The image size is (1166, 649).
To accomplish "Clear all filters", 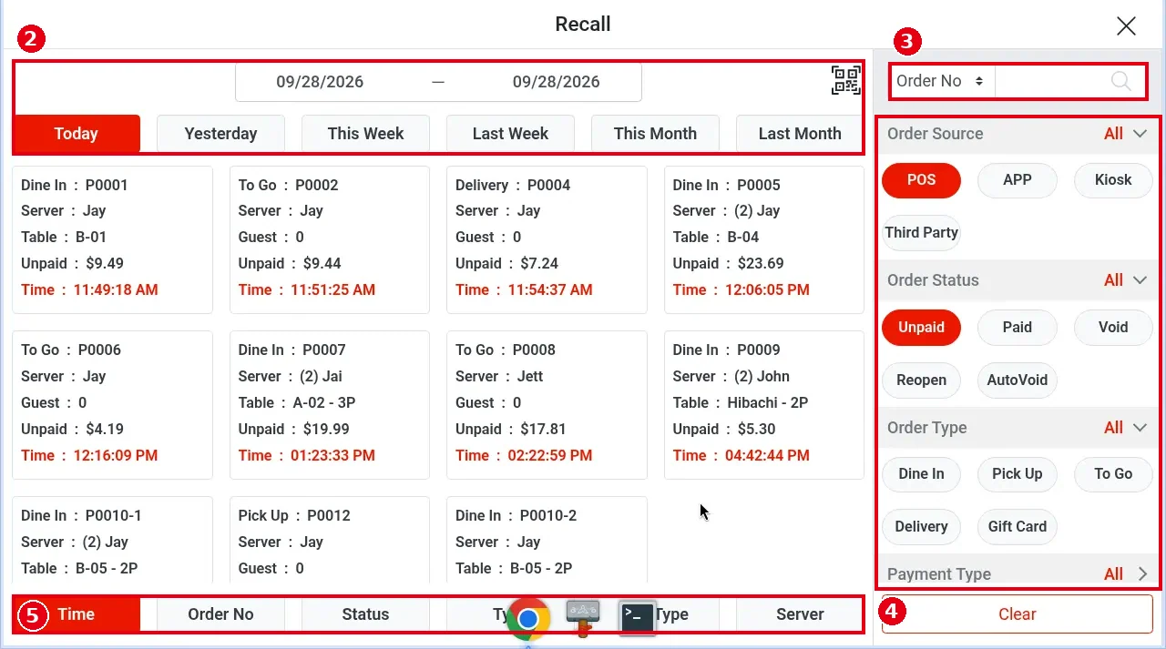I will [1017, 614].
